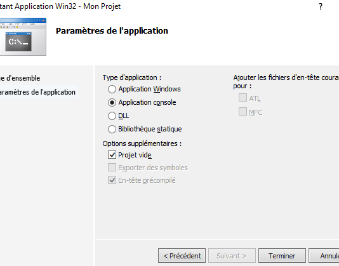Image resolution: width=339 pixels, height=266 pixels.
Task: Finish the wizard with Terminer
Action: [x=282, y=256]
